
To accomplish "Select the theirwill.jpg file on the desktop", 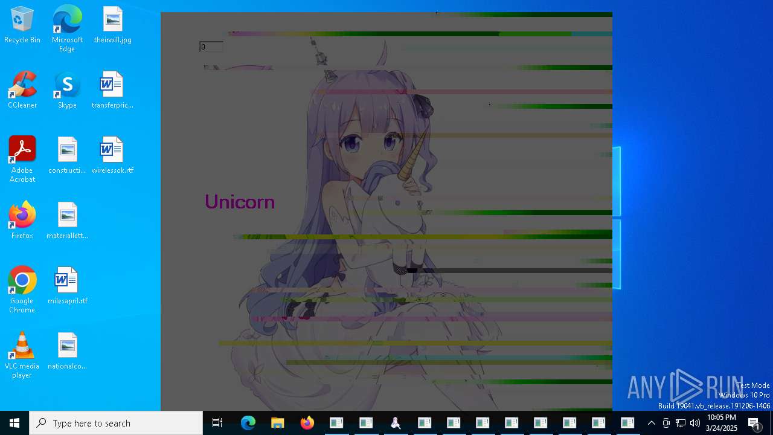I will coord(112,25).
